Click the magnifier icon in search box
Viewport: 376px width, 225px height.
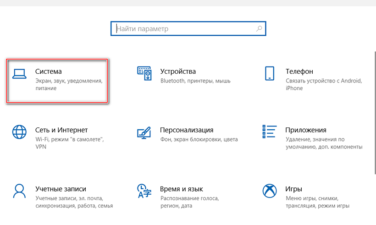tap(259, 29)
